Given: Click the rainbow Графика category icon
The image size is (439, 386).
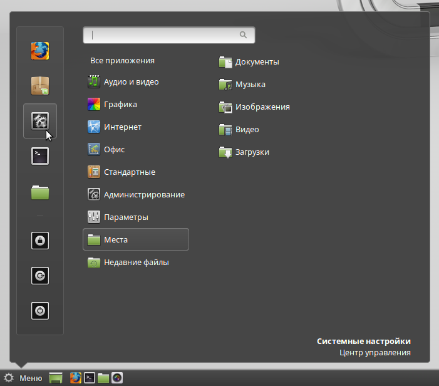Looking at the screenshot, I should click(x=94, y=104).
